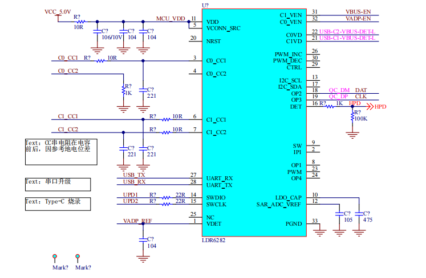Select the 106/10V capacitor value label
This screenshot has width=426, height=278.
112,38
